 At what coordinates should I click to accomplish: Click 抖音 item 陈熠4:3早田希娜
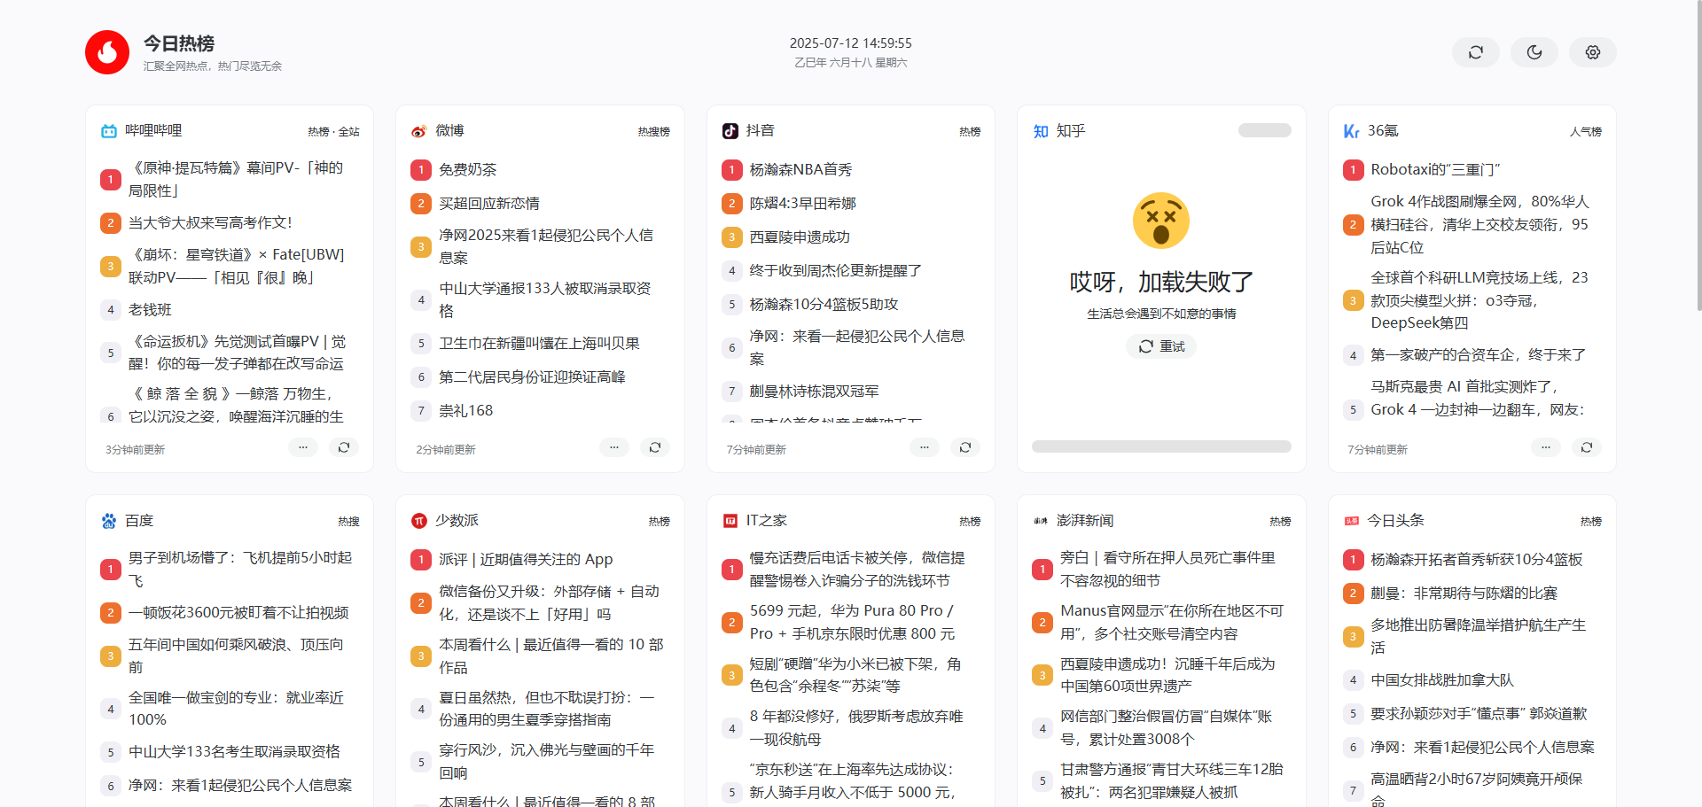(803, 203)
